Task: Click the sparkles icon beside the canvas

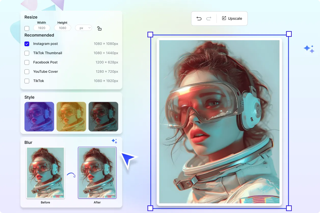Action: pos(309,49)
